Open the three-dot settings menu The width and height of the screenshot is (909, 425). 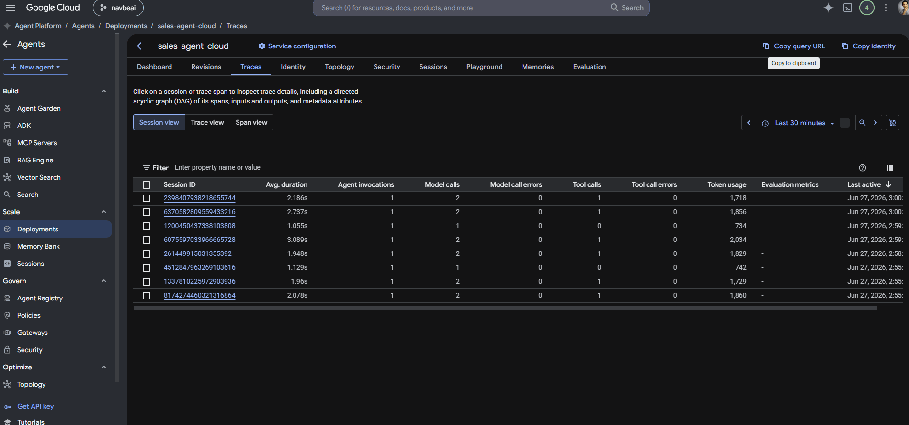886,8
